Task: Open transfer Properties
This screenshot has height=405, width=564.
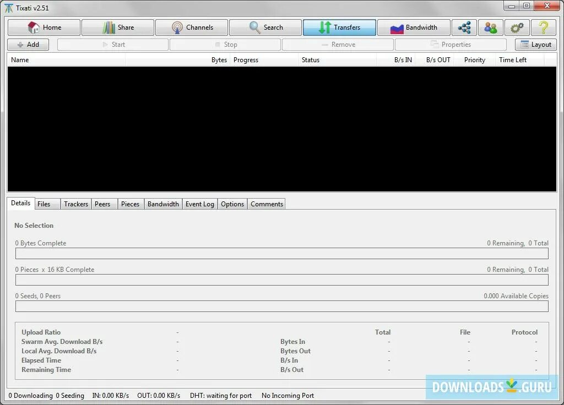Action: 451,45
